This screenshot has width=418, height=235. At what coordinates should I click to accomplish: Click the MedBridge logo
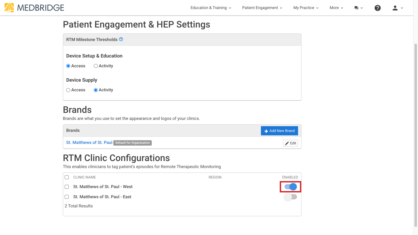click(33, 8)
